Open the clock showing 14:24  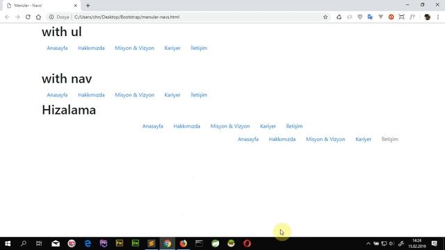pyautogui.click(x=417, y=244)
